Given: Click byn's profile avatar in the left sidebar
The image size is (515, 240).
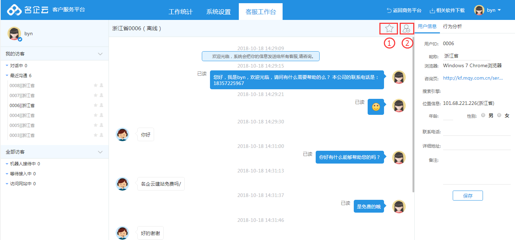Looking at the screenshot, I should (14, 33).
